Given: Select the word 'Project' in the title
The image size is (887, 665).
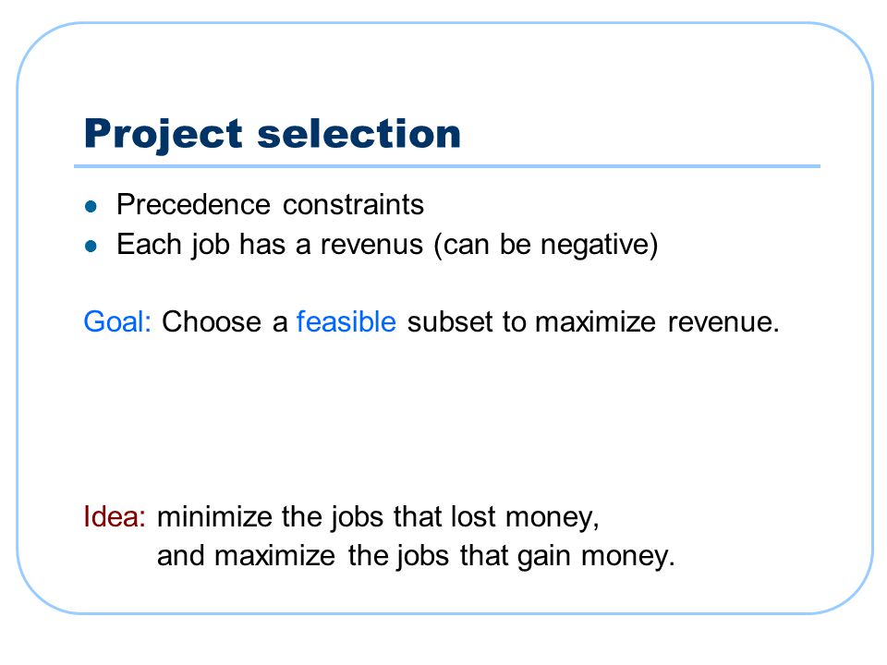Looking at the screenshot, I should (x=164, y=135).
